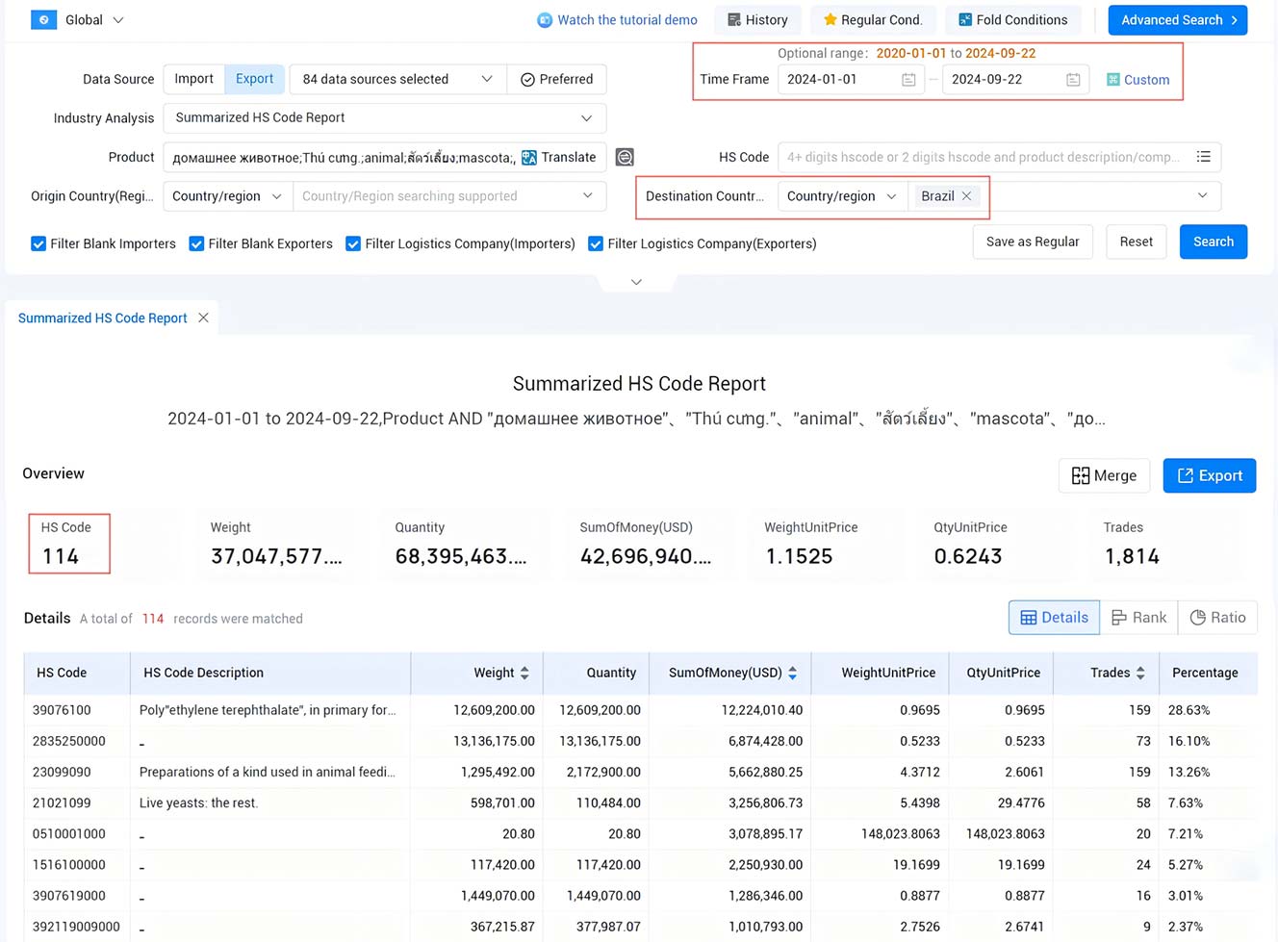Click the HS Code overview count 114
1278x942 pixels.
61,556
